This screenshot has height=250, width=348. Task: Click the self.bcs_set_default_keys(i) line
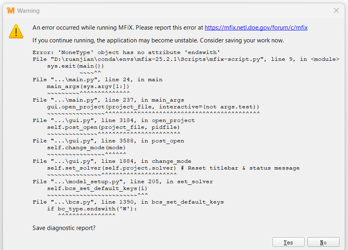point(97,188)
